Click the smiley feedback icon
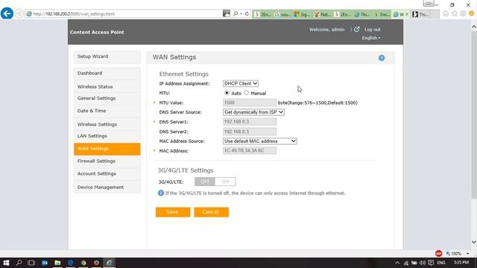The image size is (477, 268). coord(472,13)
